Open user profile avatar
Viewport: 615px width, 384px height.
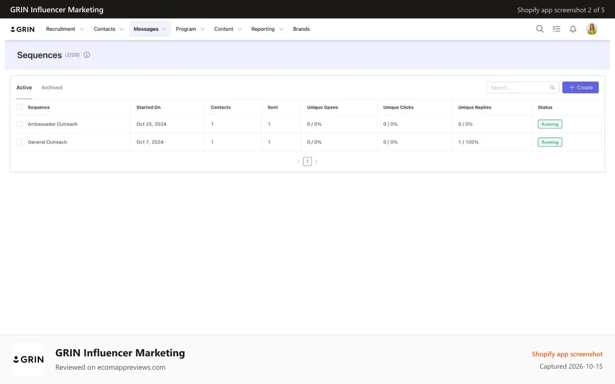pyautogui.click(x=592, y=29)
